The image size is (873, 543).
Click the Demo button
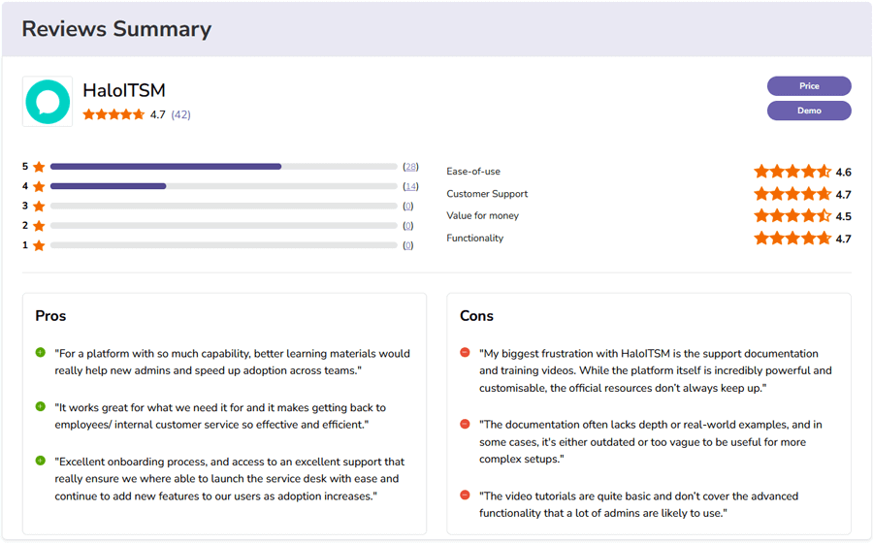(809, 111)
